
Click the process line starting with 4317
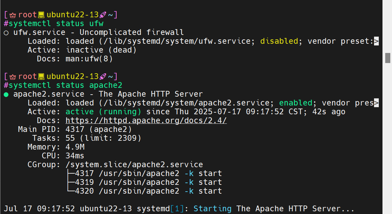148,173
